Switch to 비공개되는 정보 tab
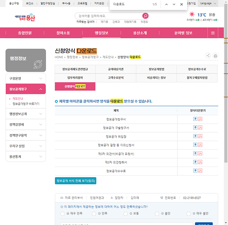 pos(156,78)
